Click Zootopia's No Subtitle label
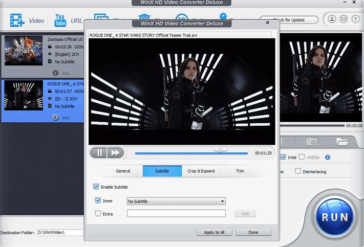Viewport: 364px width, 247px height. click(65, 62)
